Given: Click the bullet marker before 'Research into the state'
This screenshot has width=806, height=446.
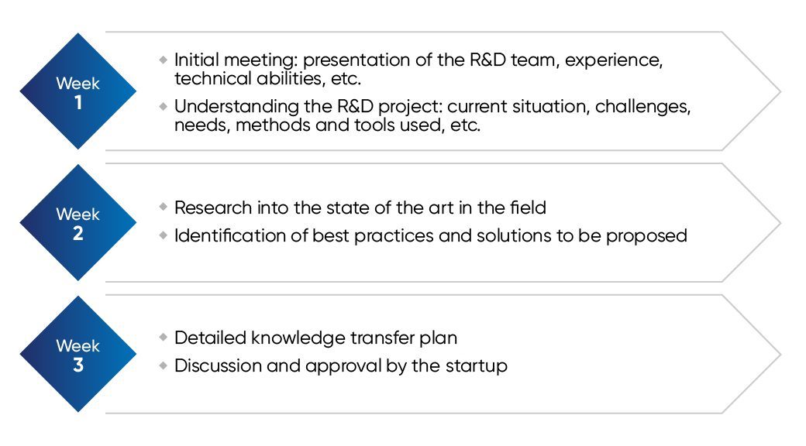Looking at the screenshot, I should click(x=163, y=207).
